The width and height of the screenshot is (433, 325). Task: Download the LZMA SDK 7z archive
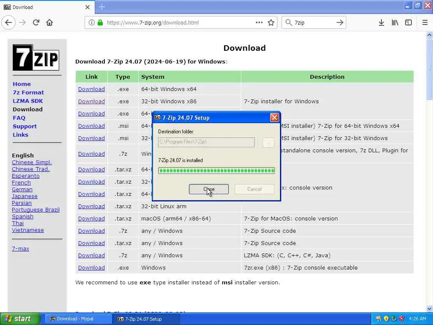pos(91,256)
